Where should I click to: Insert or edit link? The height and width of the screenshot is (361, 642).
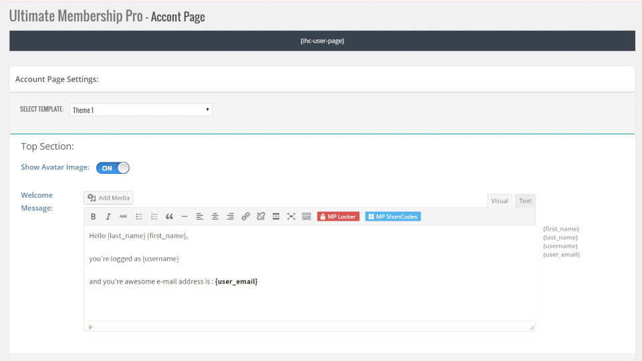245,217
